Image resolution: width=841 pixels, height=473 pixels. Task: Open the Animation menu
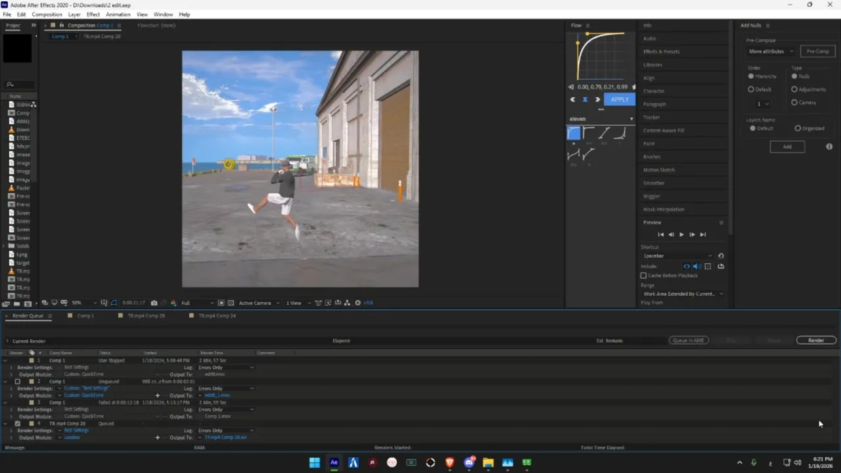point(118,14)
